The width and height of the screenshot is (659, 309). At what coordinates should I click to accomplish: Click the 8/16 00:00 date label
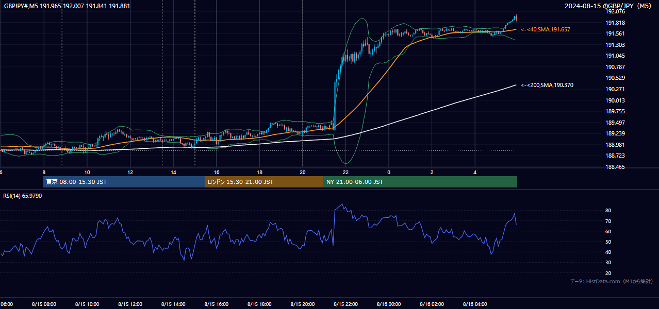click(x=389, y=304)
